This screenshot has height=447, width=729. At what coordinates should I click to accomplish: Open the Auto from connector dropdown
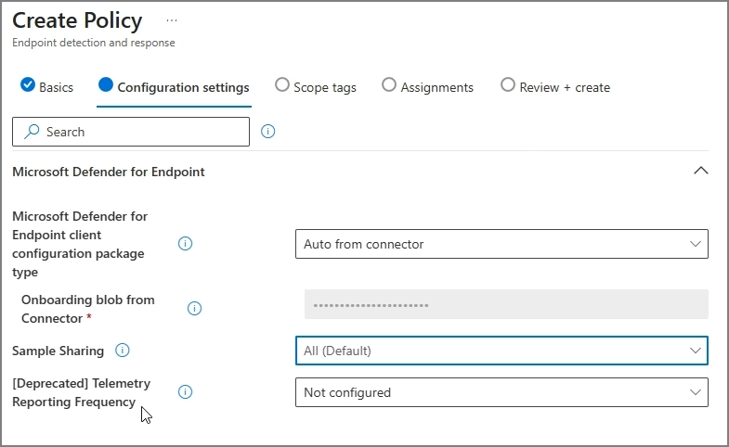click(x=501, y=244)
